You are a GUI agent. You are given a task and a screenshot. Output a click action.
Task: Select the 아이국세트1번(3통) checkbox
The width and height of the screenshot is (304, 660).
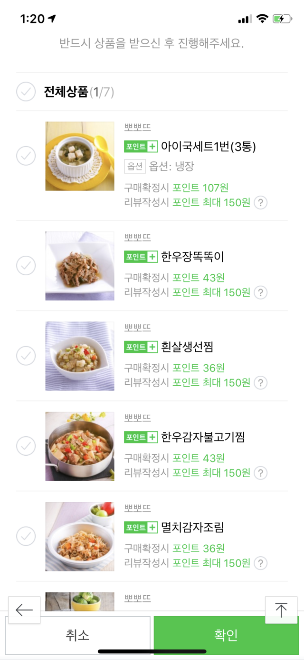coord(26,156)
